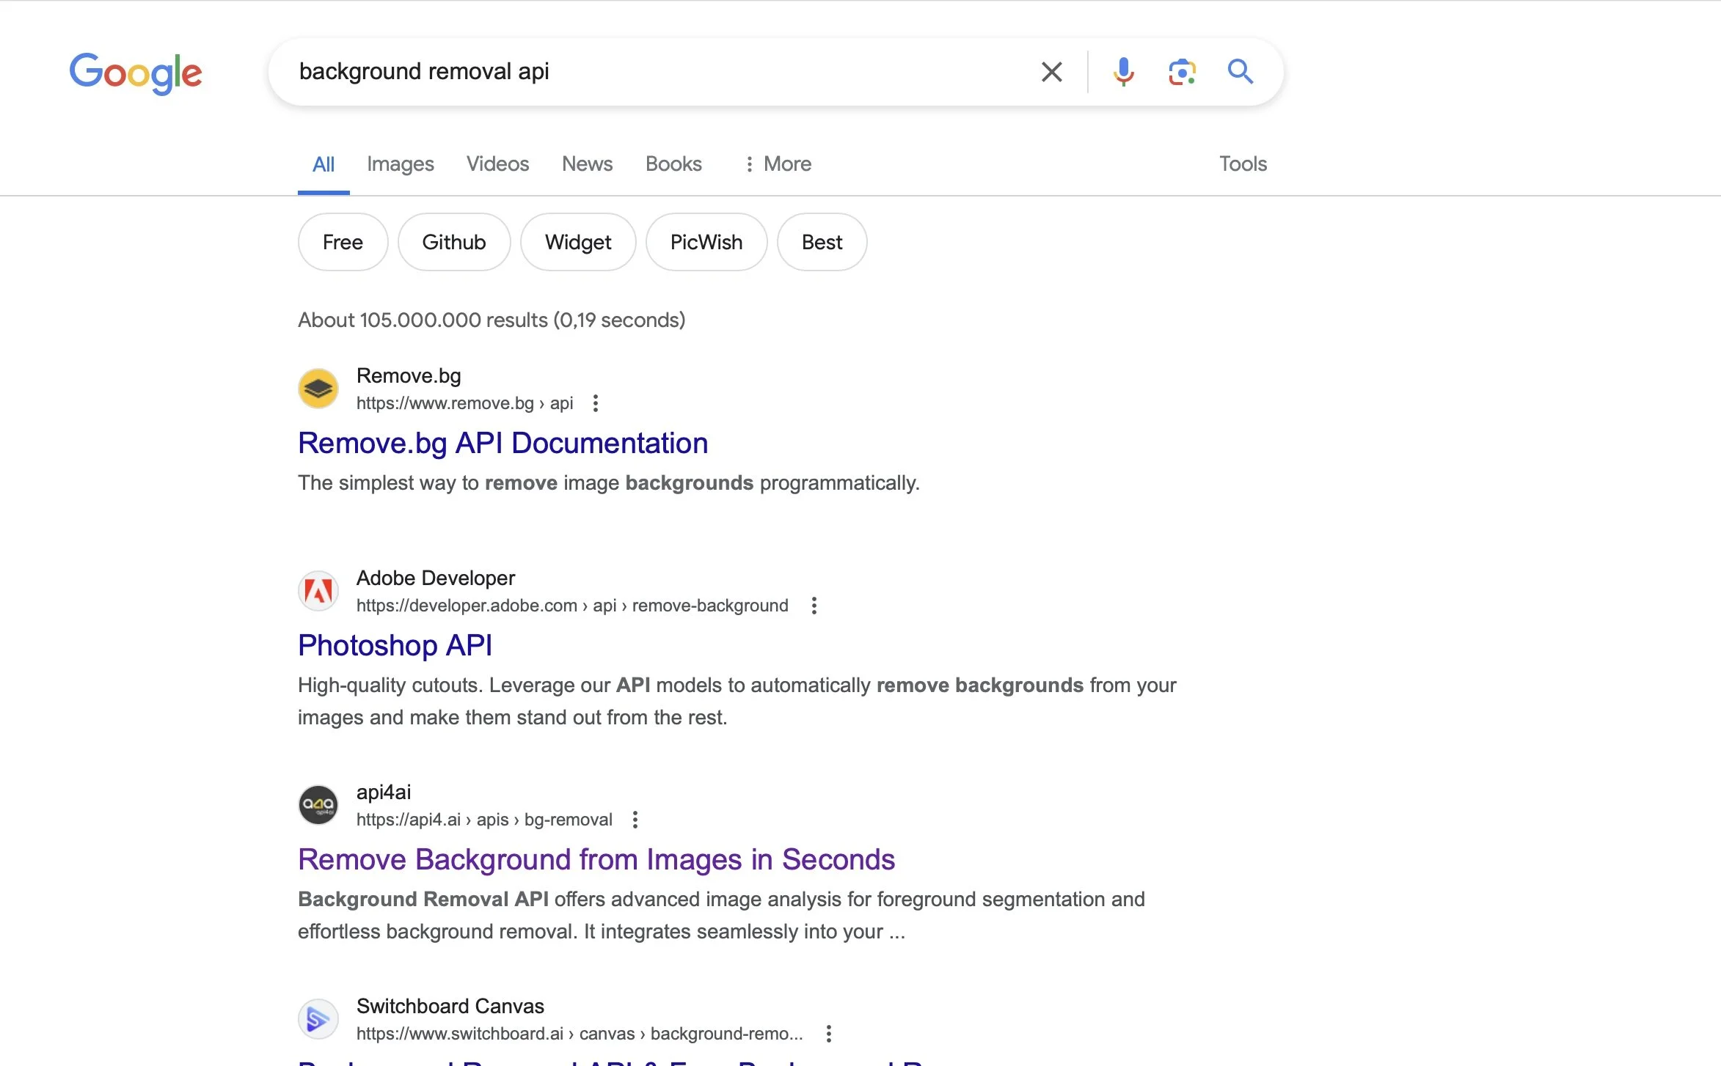
Task: Open the Remove.bg API Documentation link
Action: (502, 442)
